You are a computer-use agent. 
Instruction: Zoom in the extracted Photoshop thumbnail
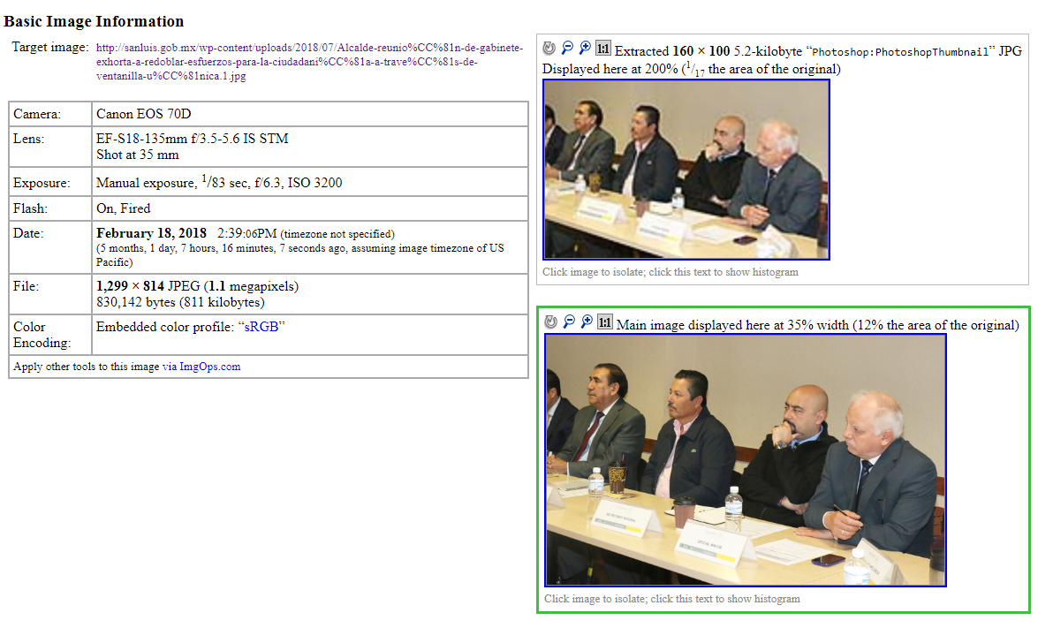585,48
